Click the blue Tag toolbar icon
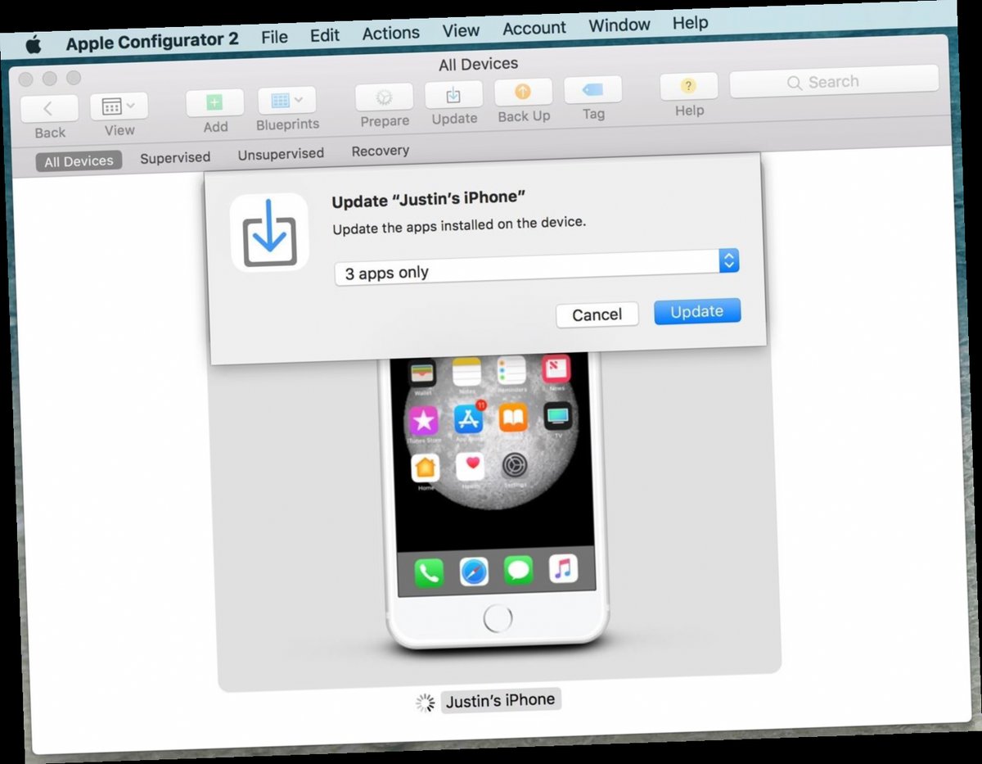Image resolution: width=982 pixels, height=764 pixels. click(592, 89)
